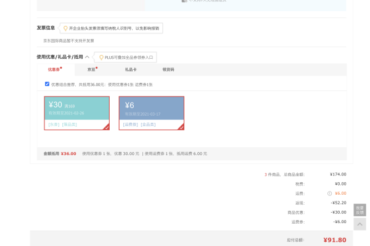Click the ¥174.00 total goods amount
The width and height of the screenshot is (370, 246).
coord(338,174)
